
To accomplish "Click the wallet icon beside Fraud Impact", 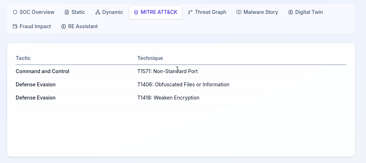I will click(15, 26).
